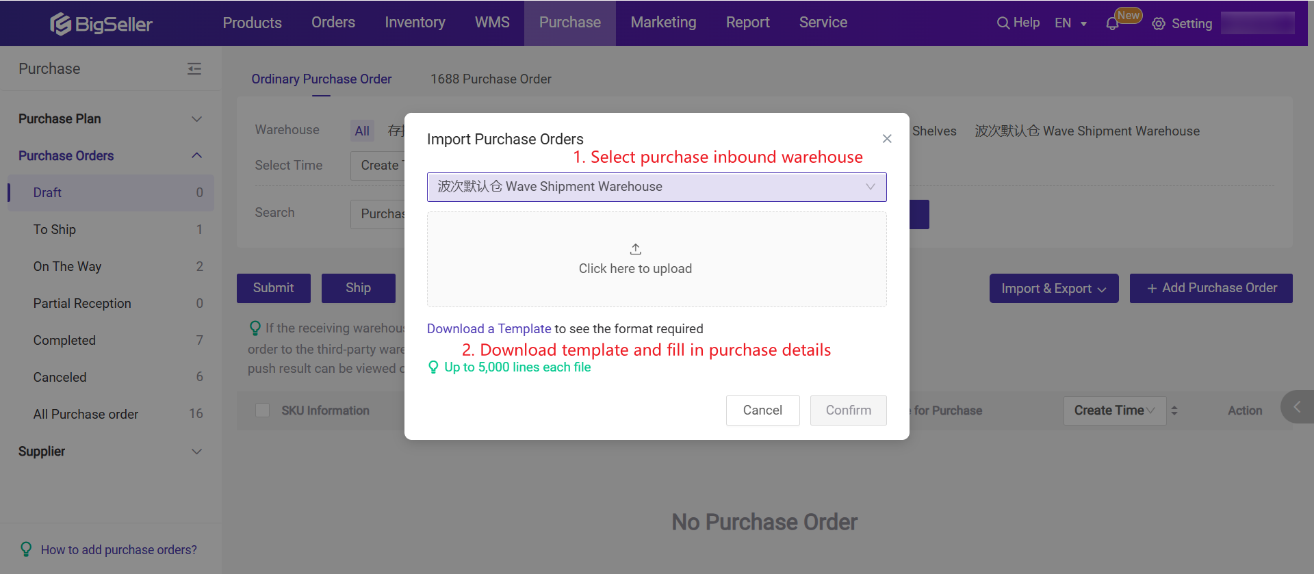Viewport: 1314px width, 574px height.
Task: Toggle the Create Time sort order arrows
Action: 1174,410
